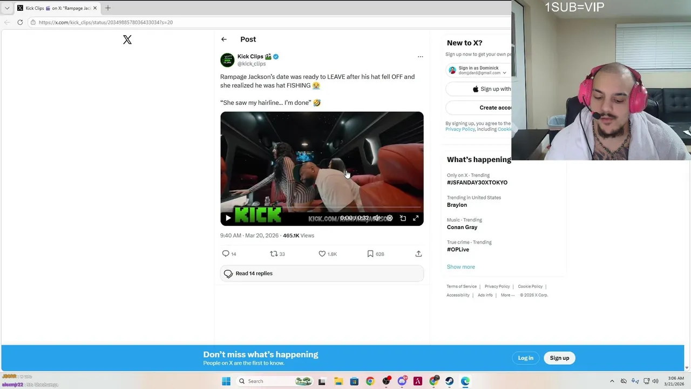691x389 pixels.
Task: Show hidden system tray icons
Action: pos(612,381)
